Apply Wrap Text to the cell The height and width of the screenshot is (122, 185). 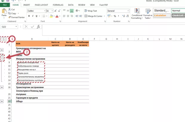coord(90,11)
